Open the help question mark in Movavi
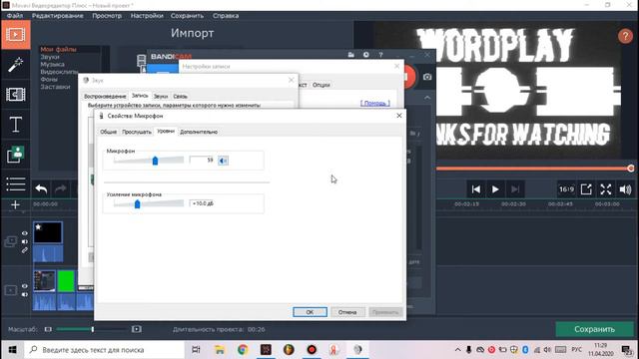Viewport: 639px width, 359px height. pyautogui.click(x=625, y=36)
